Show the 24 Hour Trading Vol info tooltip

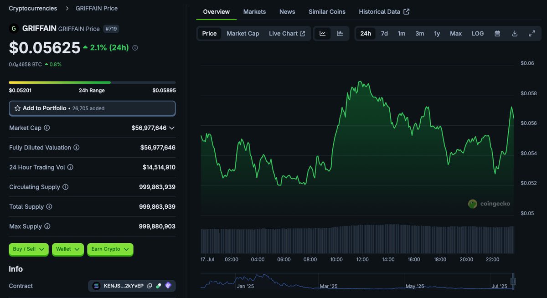(x=71, y=167)
